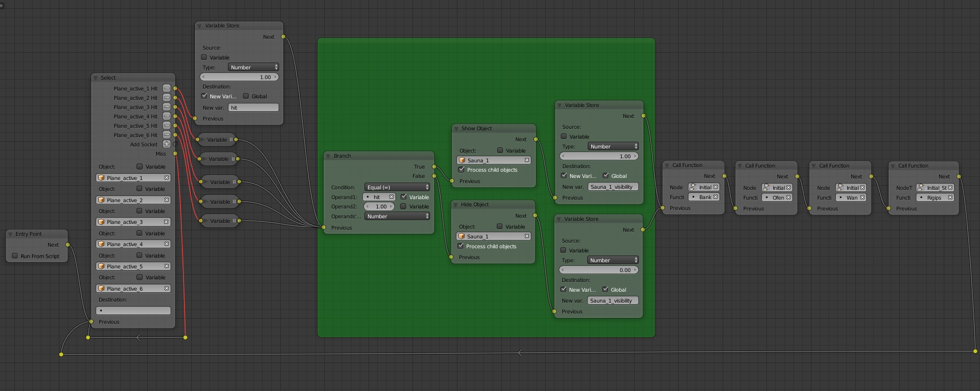Click the Add Socket plus icon
Screen dimensions: 980x391
tap(166, 144)
